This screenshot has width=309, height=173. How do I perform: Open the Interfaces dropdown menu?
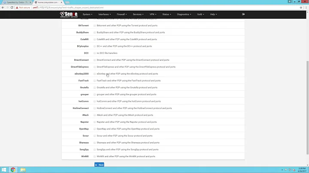click(x=104, y=15)
